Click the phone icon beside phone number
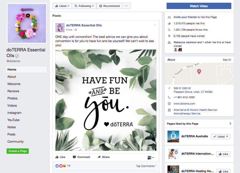240x173 pixels. point(169,97)
